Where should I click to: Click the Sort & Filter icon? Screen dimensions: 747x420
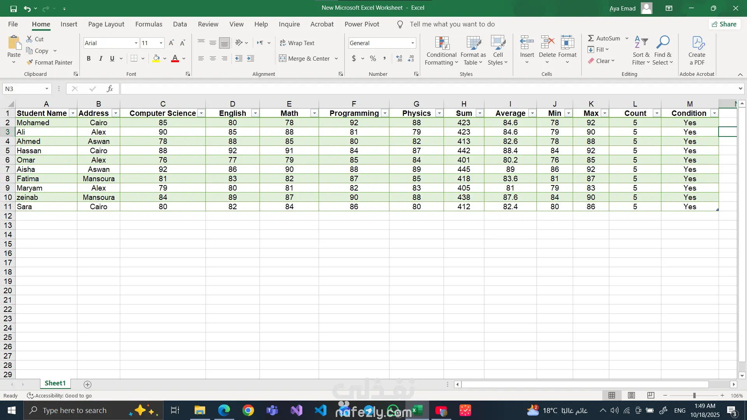[x=641, y=44]
